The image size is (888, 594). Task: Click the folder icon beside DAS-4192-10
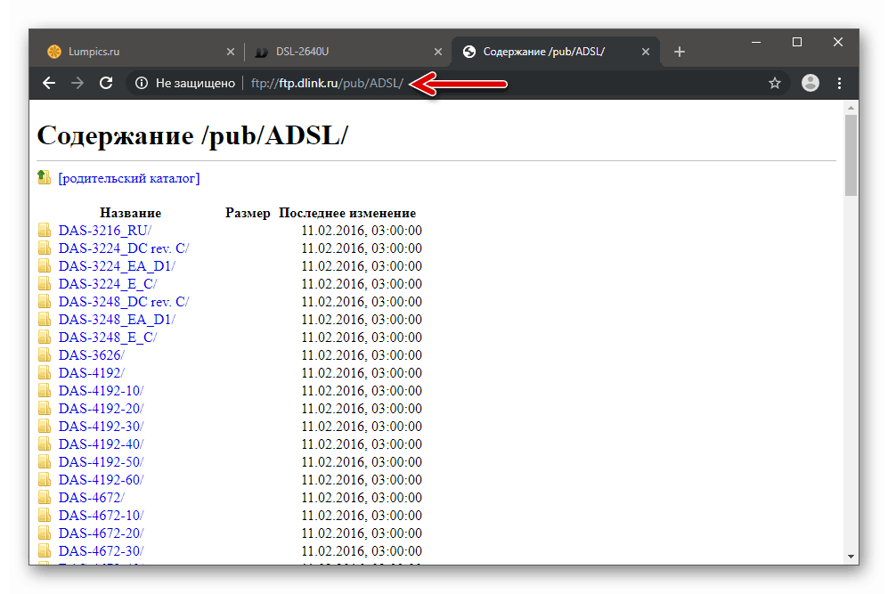click(45, 390)
